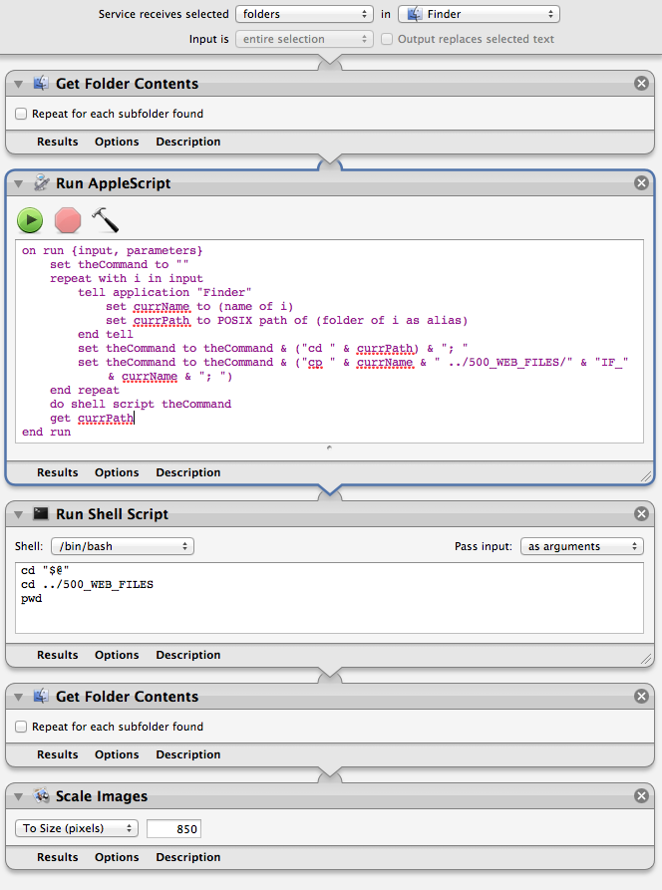Open the Finder application dropdown

click(479, 14)
